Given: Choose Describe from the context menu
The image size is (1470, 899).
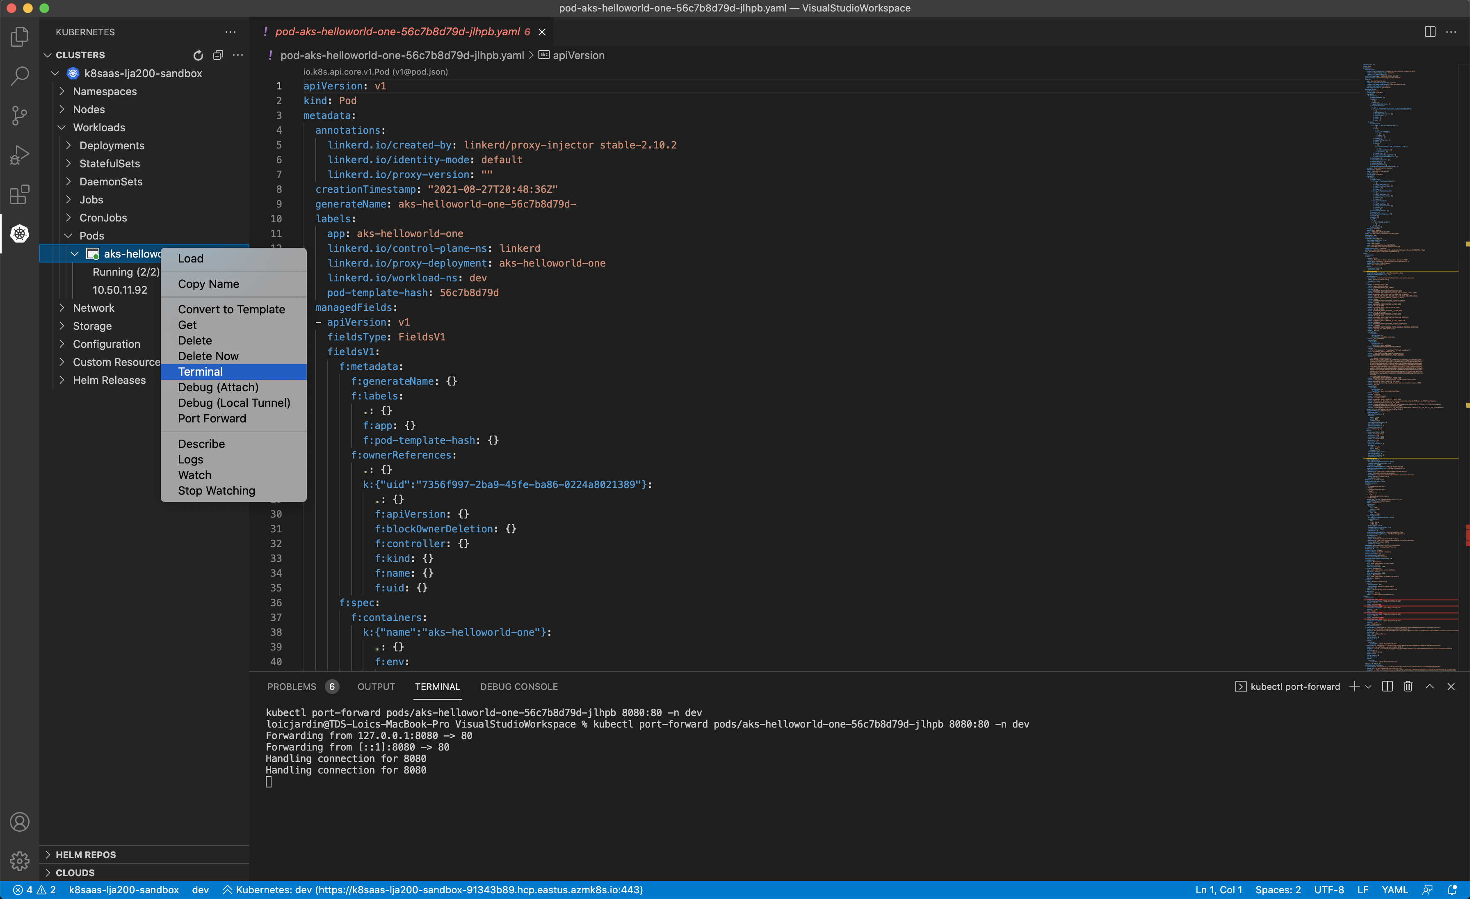Looking at the screenshot, I should 233,444.
